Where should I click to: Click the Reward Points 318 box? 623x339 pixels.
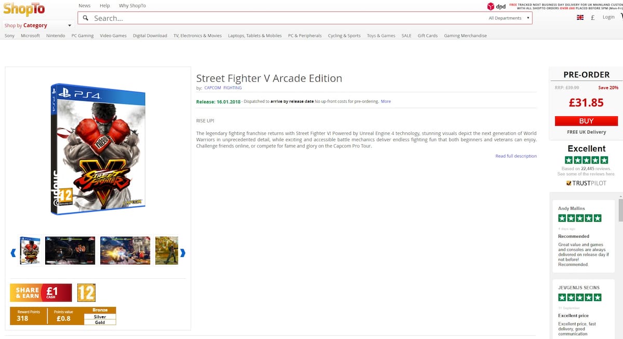point(28,316)
